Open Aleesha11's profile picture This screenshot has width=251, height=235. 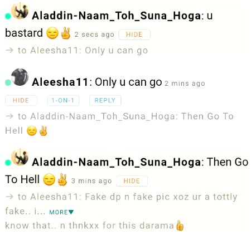[20, 77]
